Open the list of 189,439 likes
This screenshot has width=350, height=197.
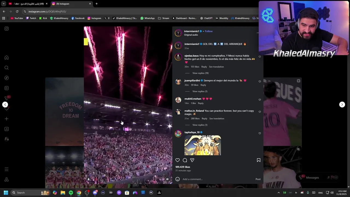183,167
